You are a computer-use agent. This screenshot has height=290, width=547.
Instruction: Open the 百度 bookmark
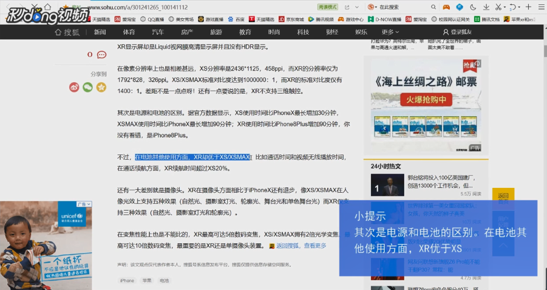click(236, 19)
